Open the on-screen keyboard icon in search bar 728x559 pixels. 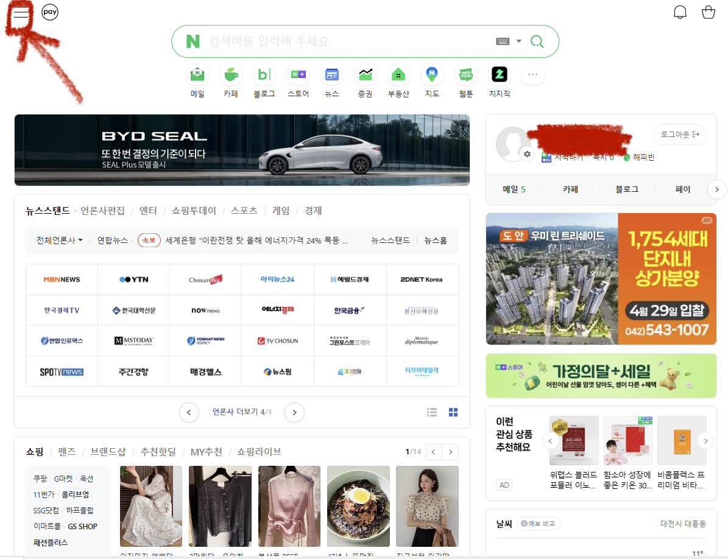pos(503,41)
